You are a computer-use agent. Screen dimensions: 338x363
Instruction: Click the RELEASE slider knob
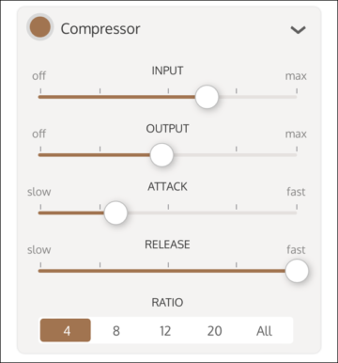click(x=297, y=271)
